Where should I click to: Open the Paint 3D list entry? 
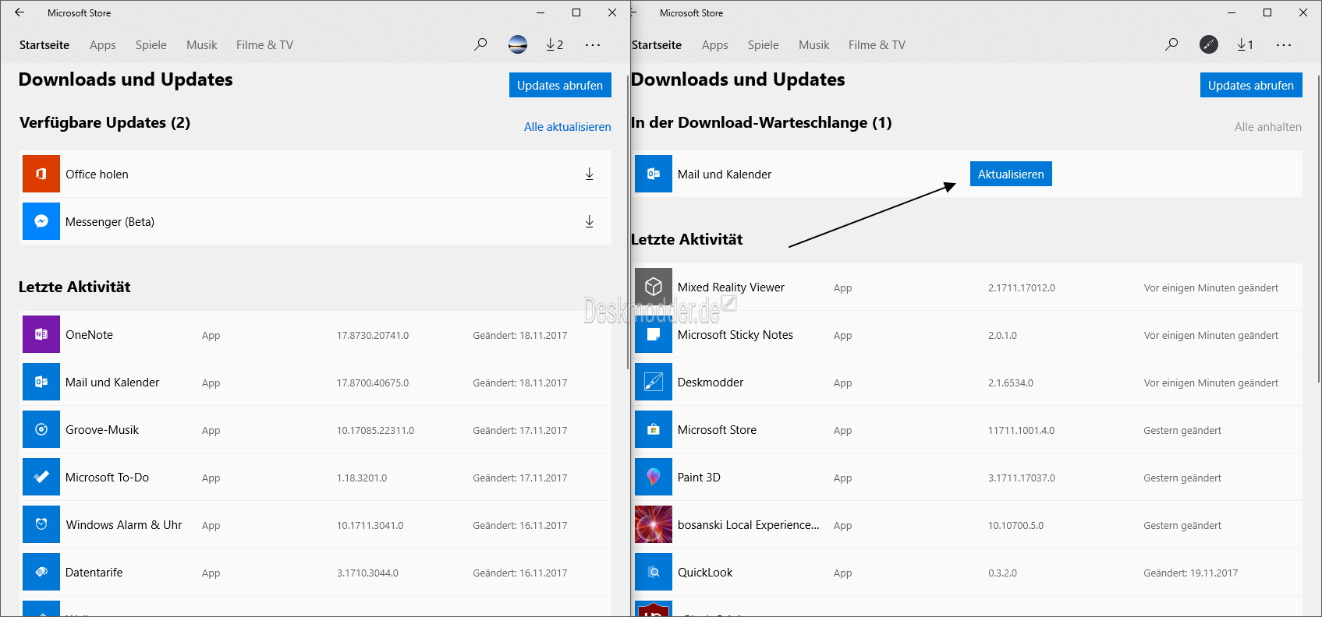(967, 477)
